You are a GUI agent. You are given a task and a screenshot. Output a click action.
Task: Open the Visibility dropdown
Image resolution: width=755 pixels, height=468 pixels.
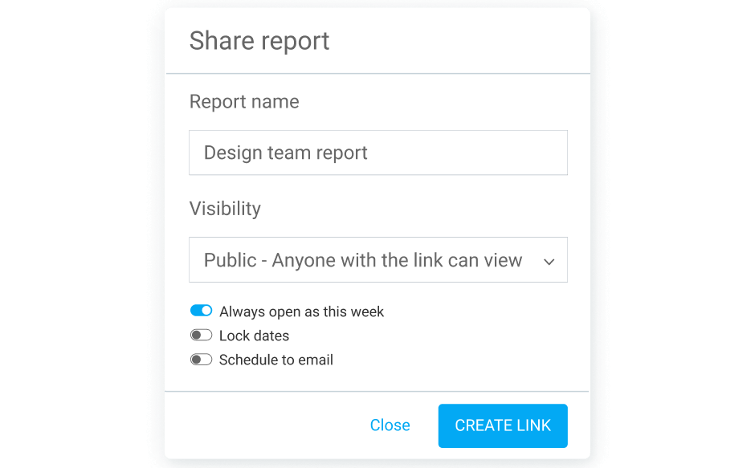pos(377,260)
